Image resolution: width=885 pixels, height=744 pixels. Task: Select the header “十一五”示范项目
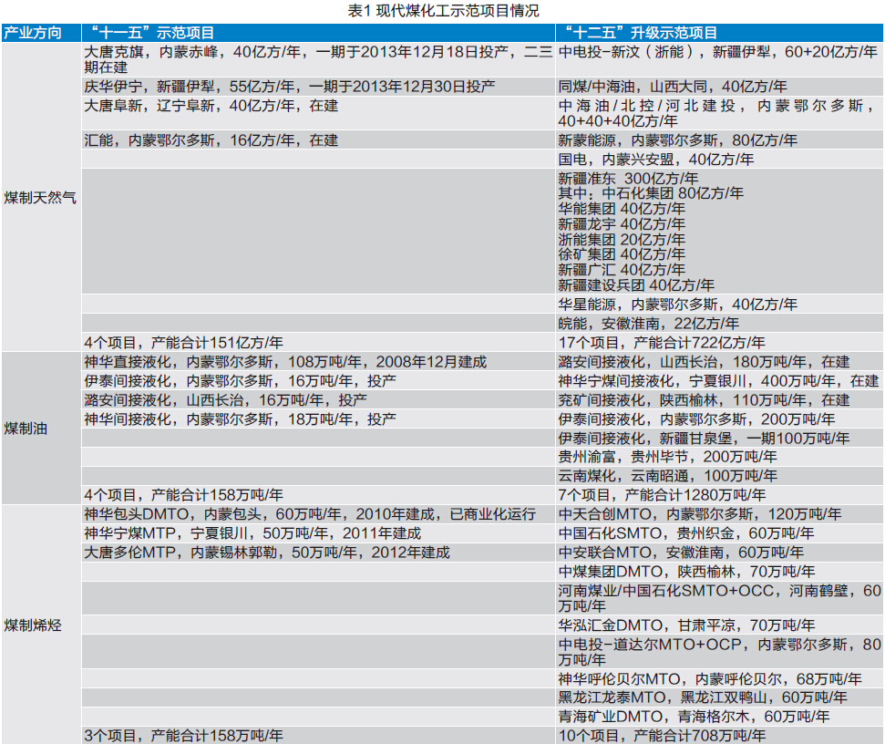click(x=318, y=33)
